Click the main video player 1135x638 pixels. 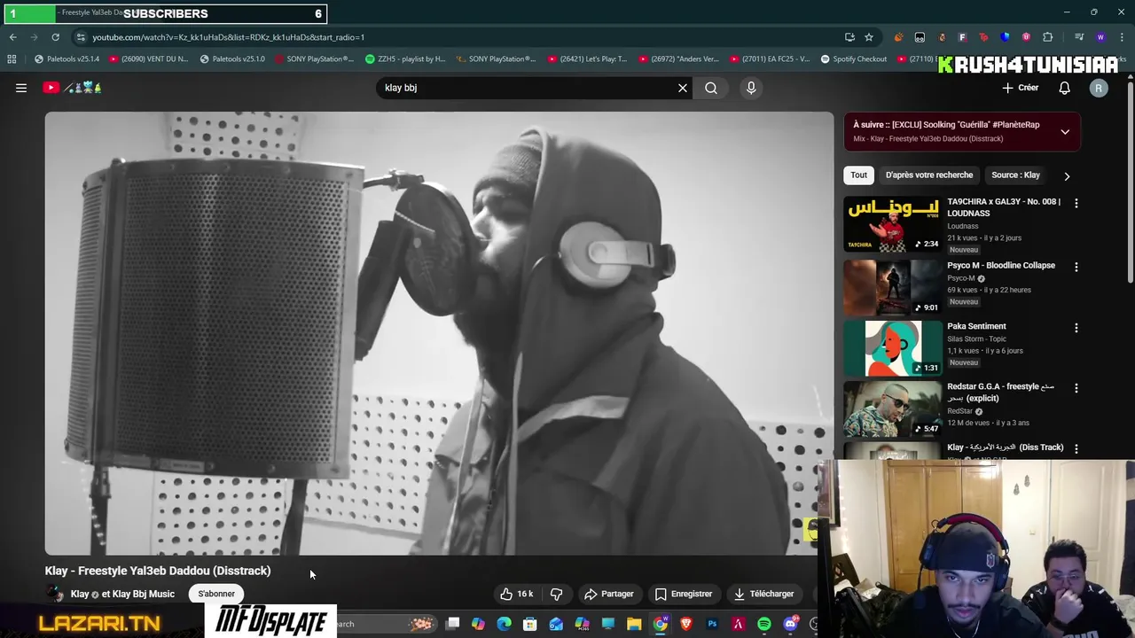[439, 333]
